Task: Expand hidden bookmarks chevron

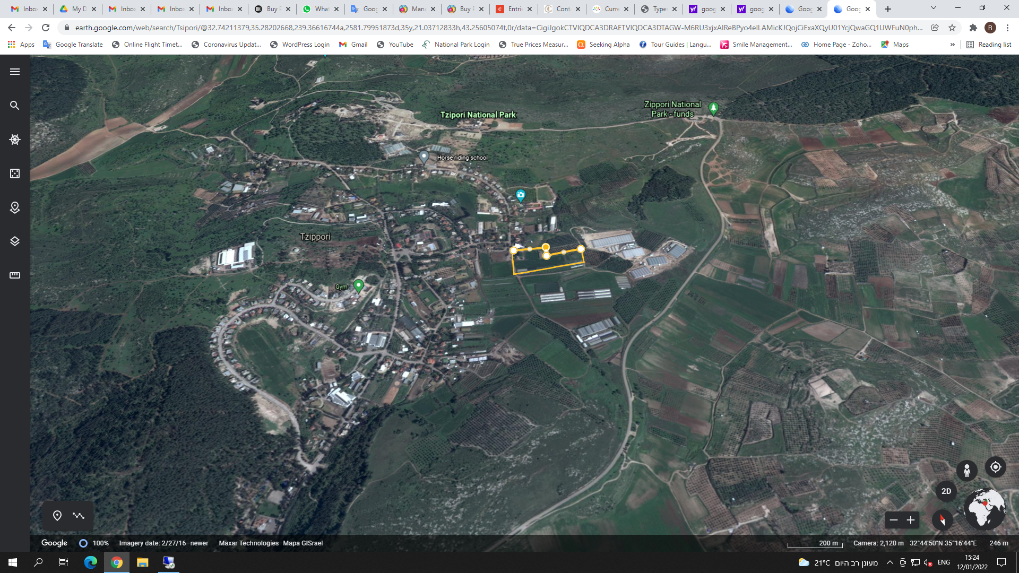Action: point(952,45)
